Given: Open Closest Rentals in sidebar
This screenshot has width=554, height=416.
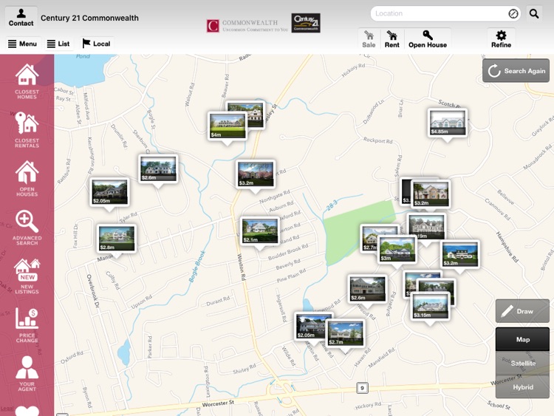Looking at the screenshot, I should coord(27,130).
